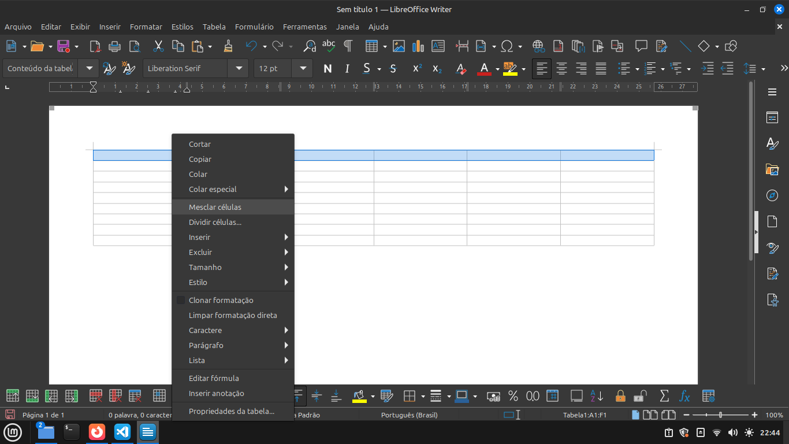
Task: Choose Dividir células... from context menu
Action: pyautogui.click(x=233, y=222)
